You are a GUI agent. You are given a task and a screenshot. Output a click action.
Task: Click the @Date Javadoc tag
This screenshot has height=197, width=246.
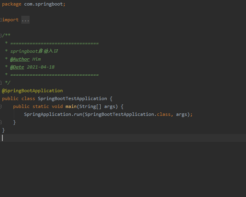pyautogui.click(x=17, y=67)
